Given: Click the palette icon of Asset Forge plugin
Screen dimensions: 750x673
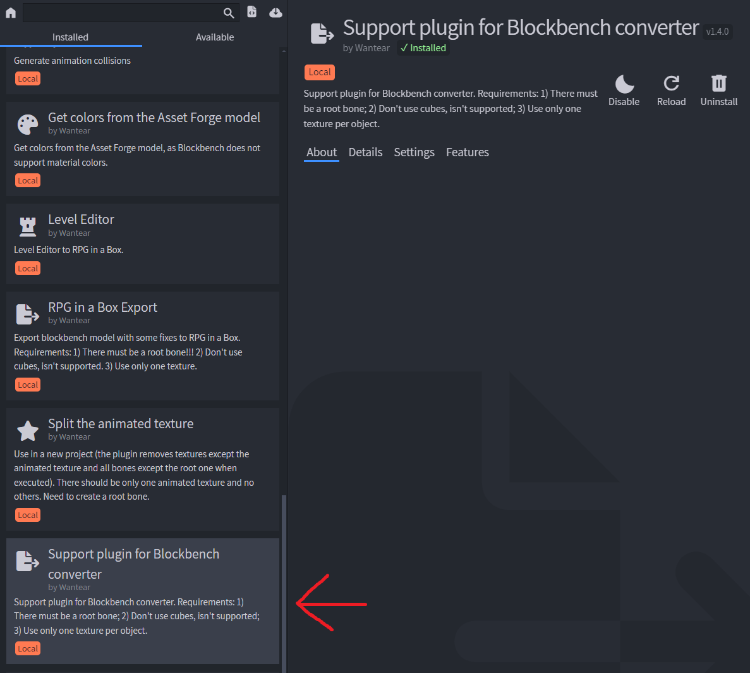Looking at the screenshot, I should [x=28, y=125].
